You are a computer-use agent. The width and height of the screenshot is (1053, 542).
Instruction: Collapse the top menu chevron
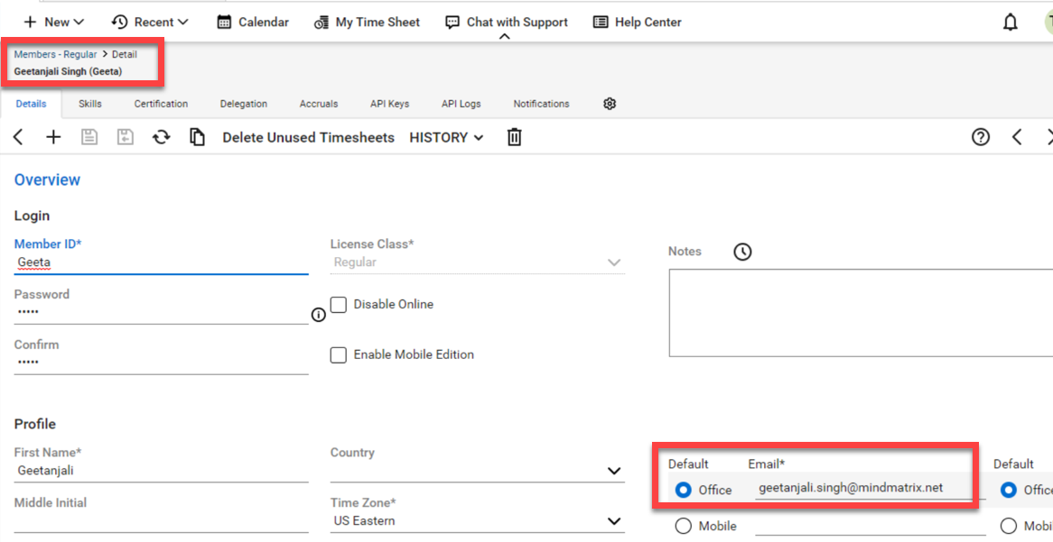pyautogui.click(x=505, y=38)
